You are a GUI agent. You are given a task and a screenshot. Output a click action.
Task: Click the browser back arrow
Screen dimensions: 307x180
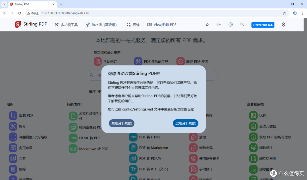[x=5, y=13]
